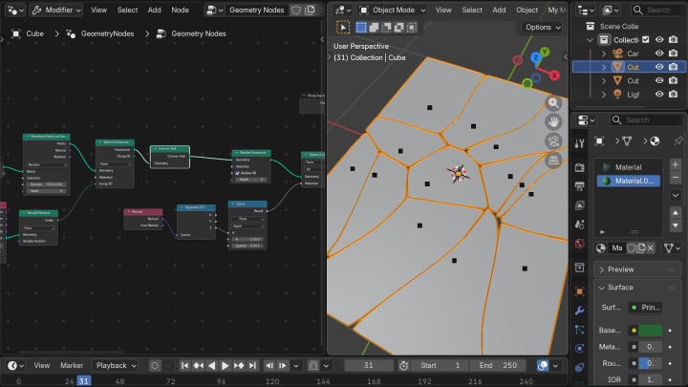The width and height of the screenshot is (688, 387).
Task: Expand the Preview panel
Action: pyautogui.click(x=620, y=269)
